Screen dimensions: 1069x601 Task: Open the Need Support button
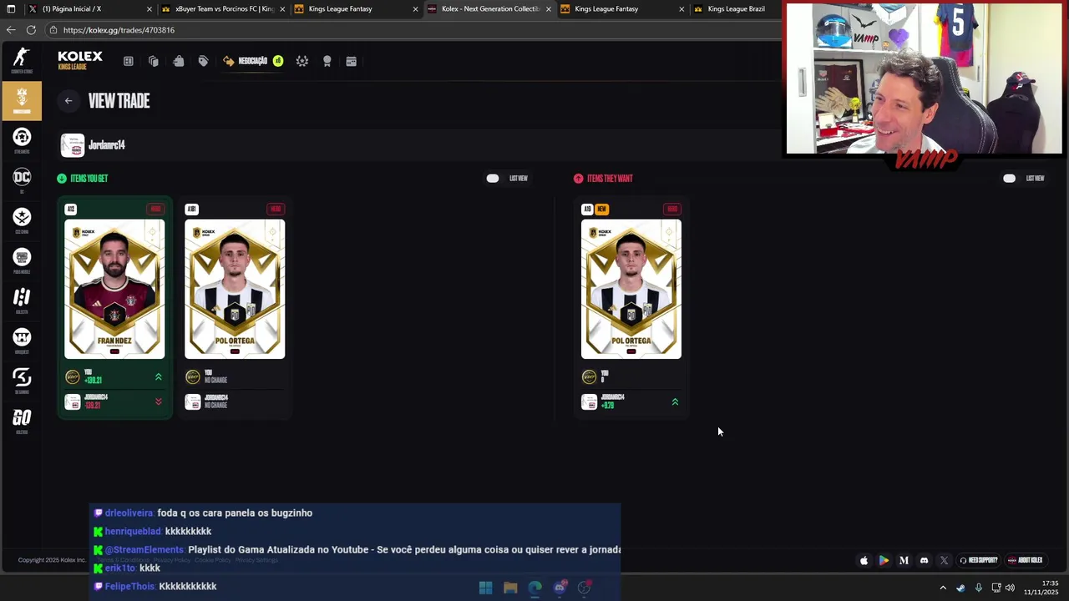(x=978, y=561)
